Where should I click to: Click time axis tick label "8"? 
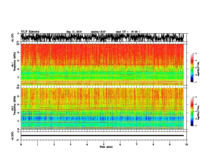[153, 145]
